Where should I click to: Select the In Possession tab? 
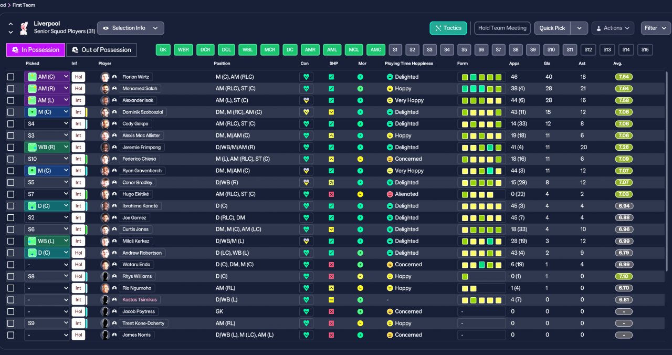pyautogui.click(x=36, y=50)
